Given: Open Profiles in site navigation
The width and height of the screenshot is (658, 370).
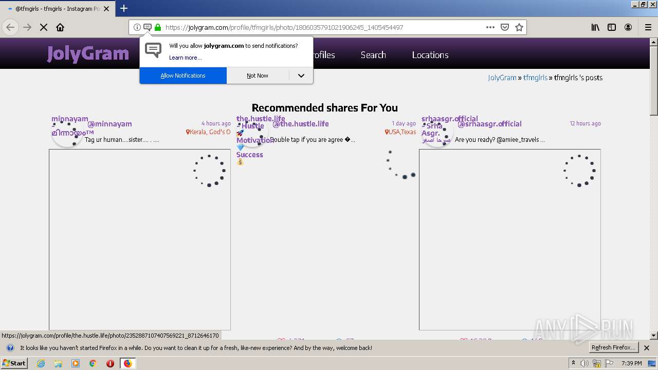Looking at the screenshot, I should (x=324, y=55).
